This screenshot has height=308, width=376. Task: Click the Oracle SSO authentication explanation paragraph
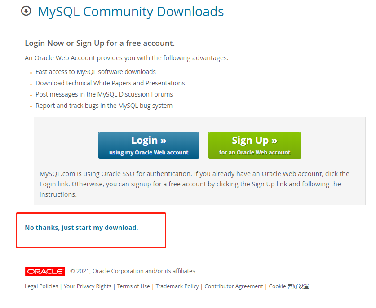195,184
